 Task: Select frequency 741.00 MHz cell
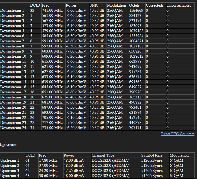(52, 10)
